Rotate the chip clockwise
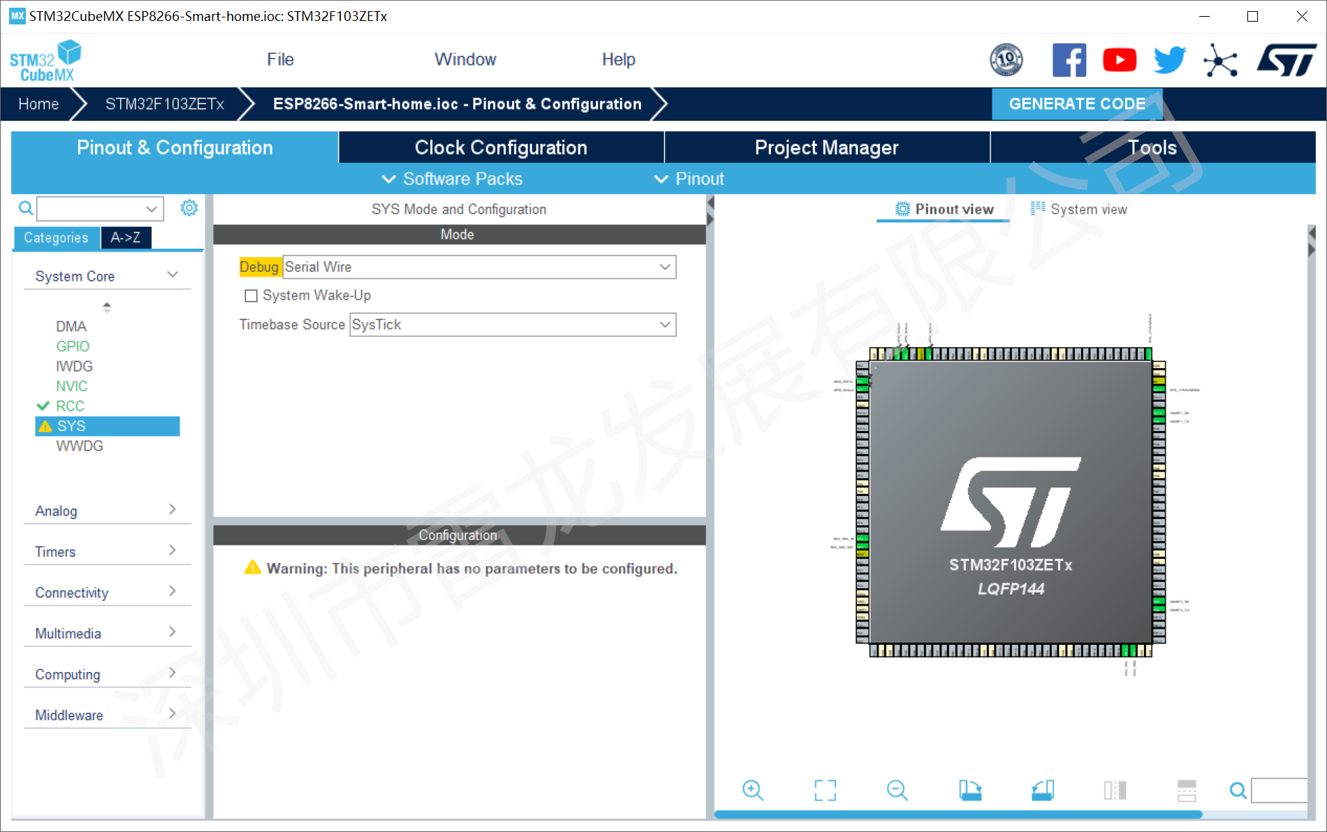 pos(970,790)
